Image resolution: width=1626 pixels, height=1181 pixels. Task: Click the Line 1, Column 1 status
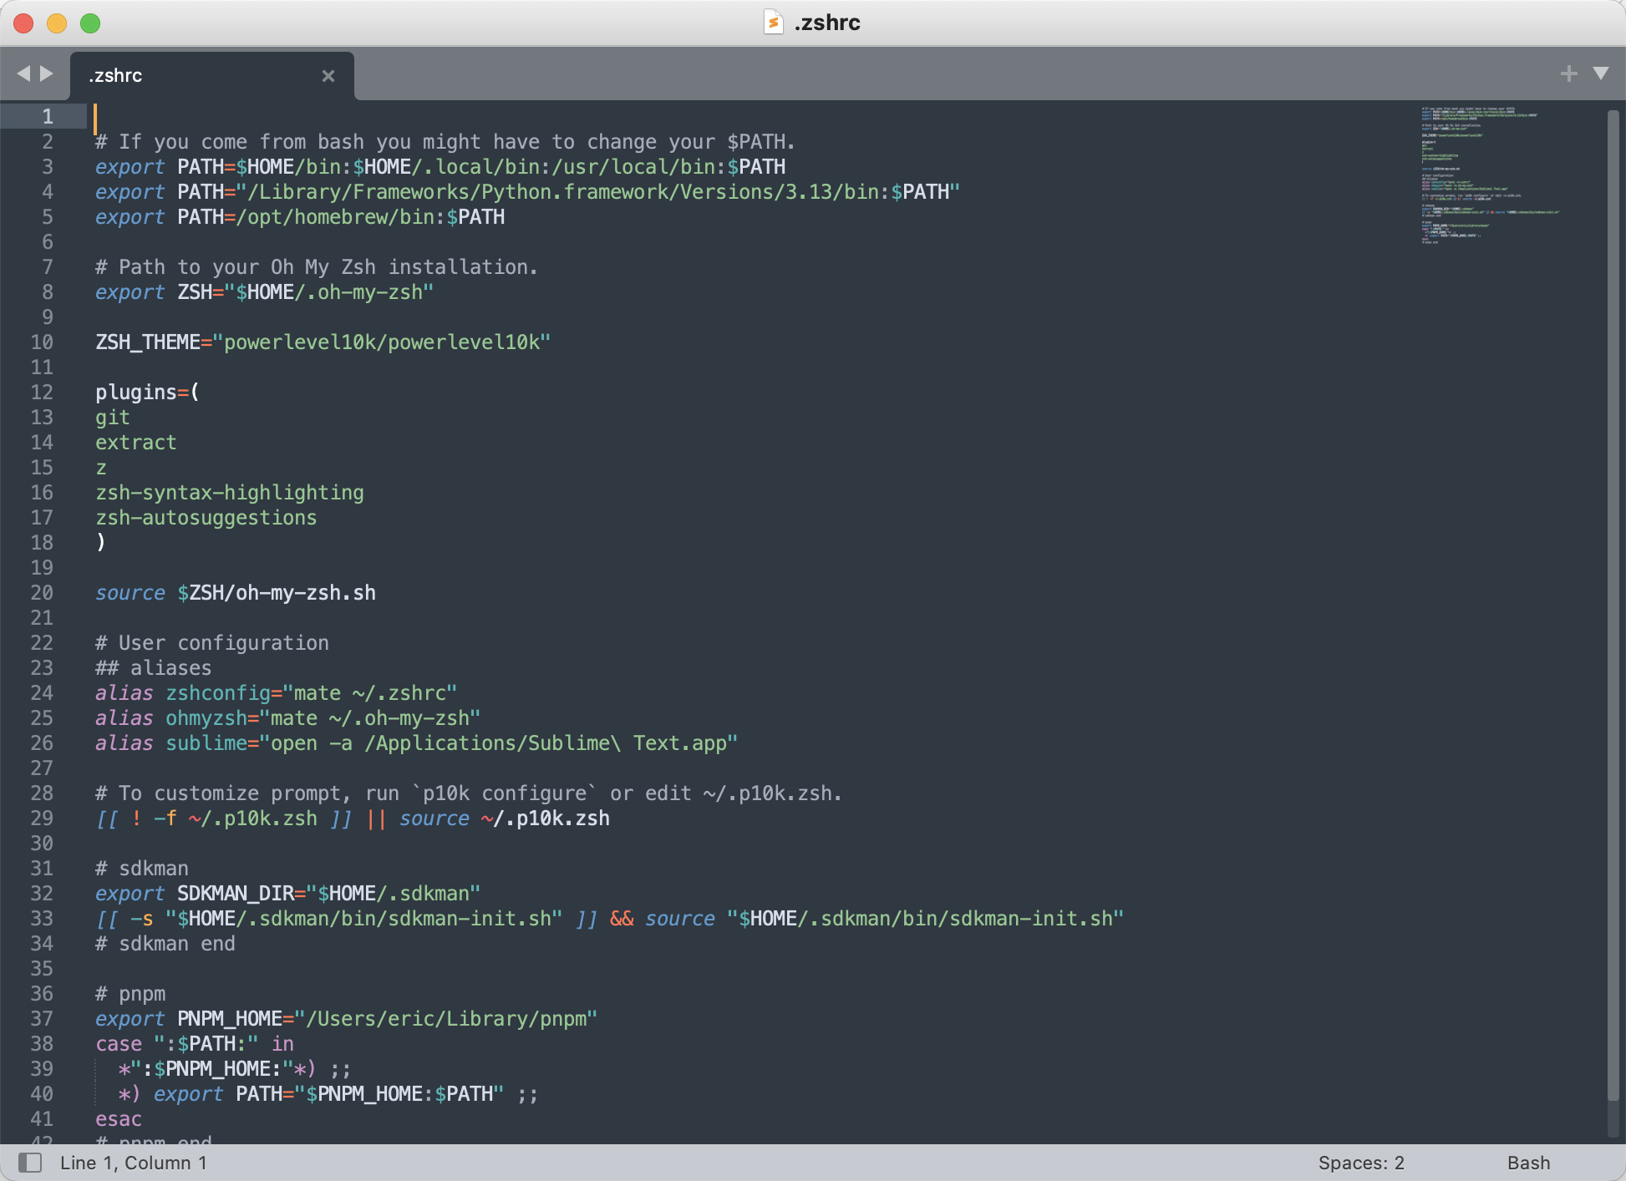[133, 1163]
